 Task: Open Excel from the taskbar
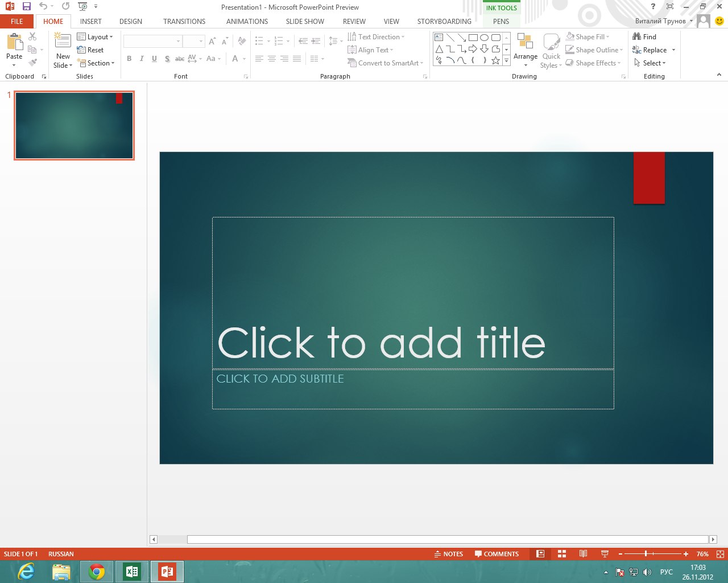click(x=132, y=572)
